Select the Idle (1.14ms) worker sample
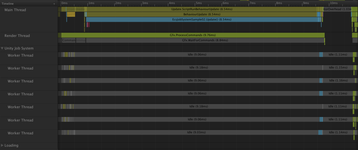The image size is (358, 150). 338,133
